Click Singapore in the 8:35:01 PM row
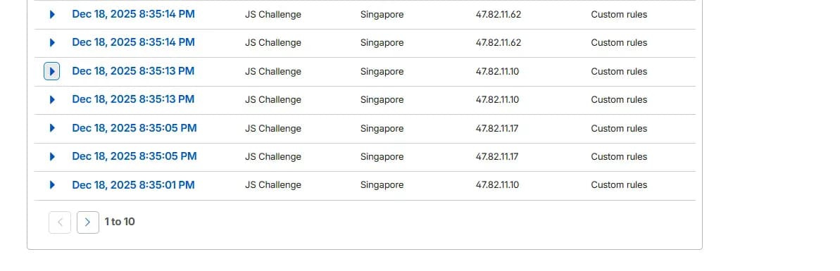Screen dimensions: 840x271 (x=382, y=184)
